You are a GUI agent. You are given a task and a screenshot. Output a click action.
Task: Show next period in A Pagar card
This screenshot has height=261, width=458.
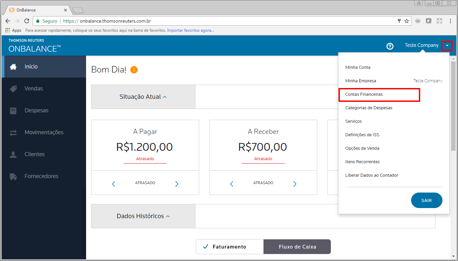click(x=177, y=184)
